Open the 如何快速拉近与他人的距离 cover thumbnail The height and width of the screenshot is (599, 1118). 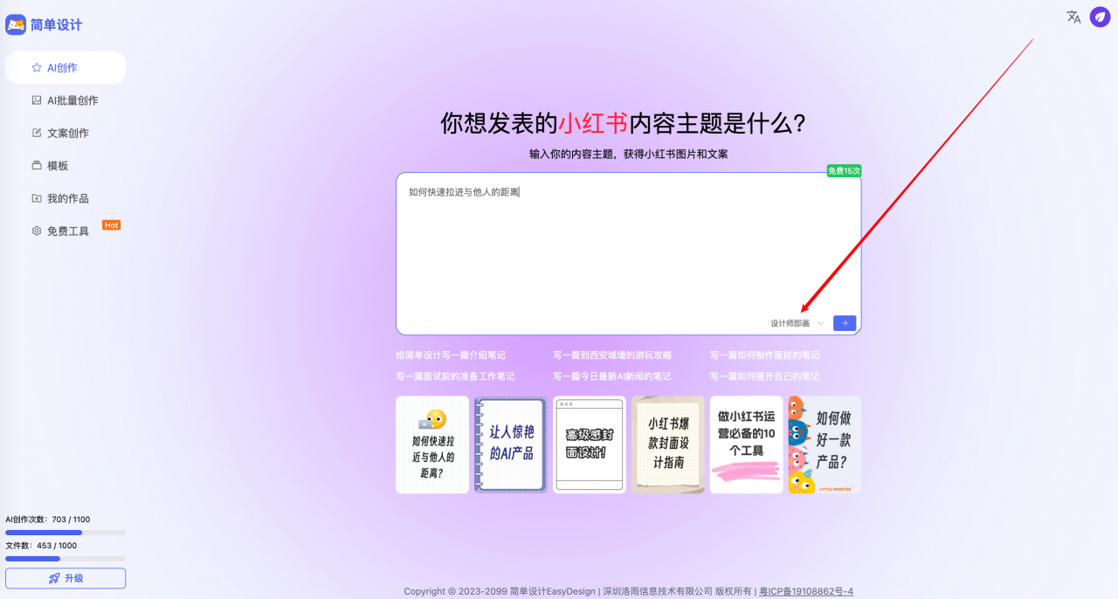(432, 444)
